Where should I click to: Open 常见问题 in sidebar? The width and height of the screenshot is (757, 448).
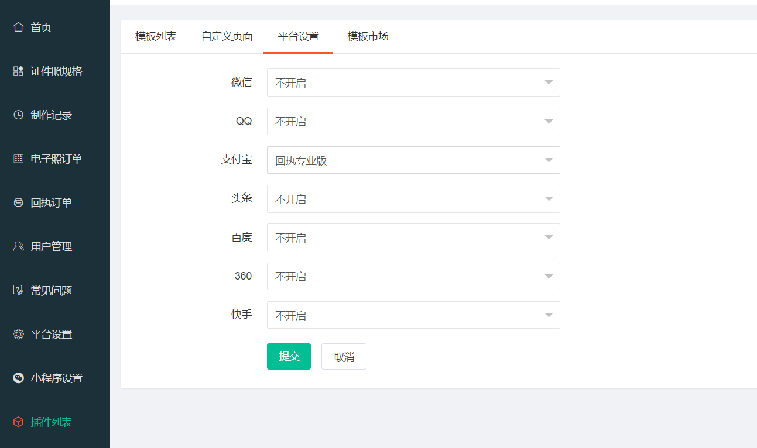click(x=55, y=290)
